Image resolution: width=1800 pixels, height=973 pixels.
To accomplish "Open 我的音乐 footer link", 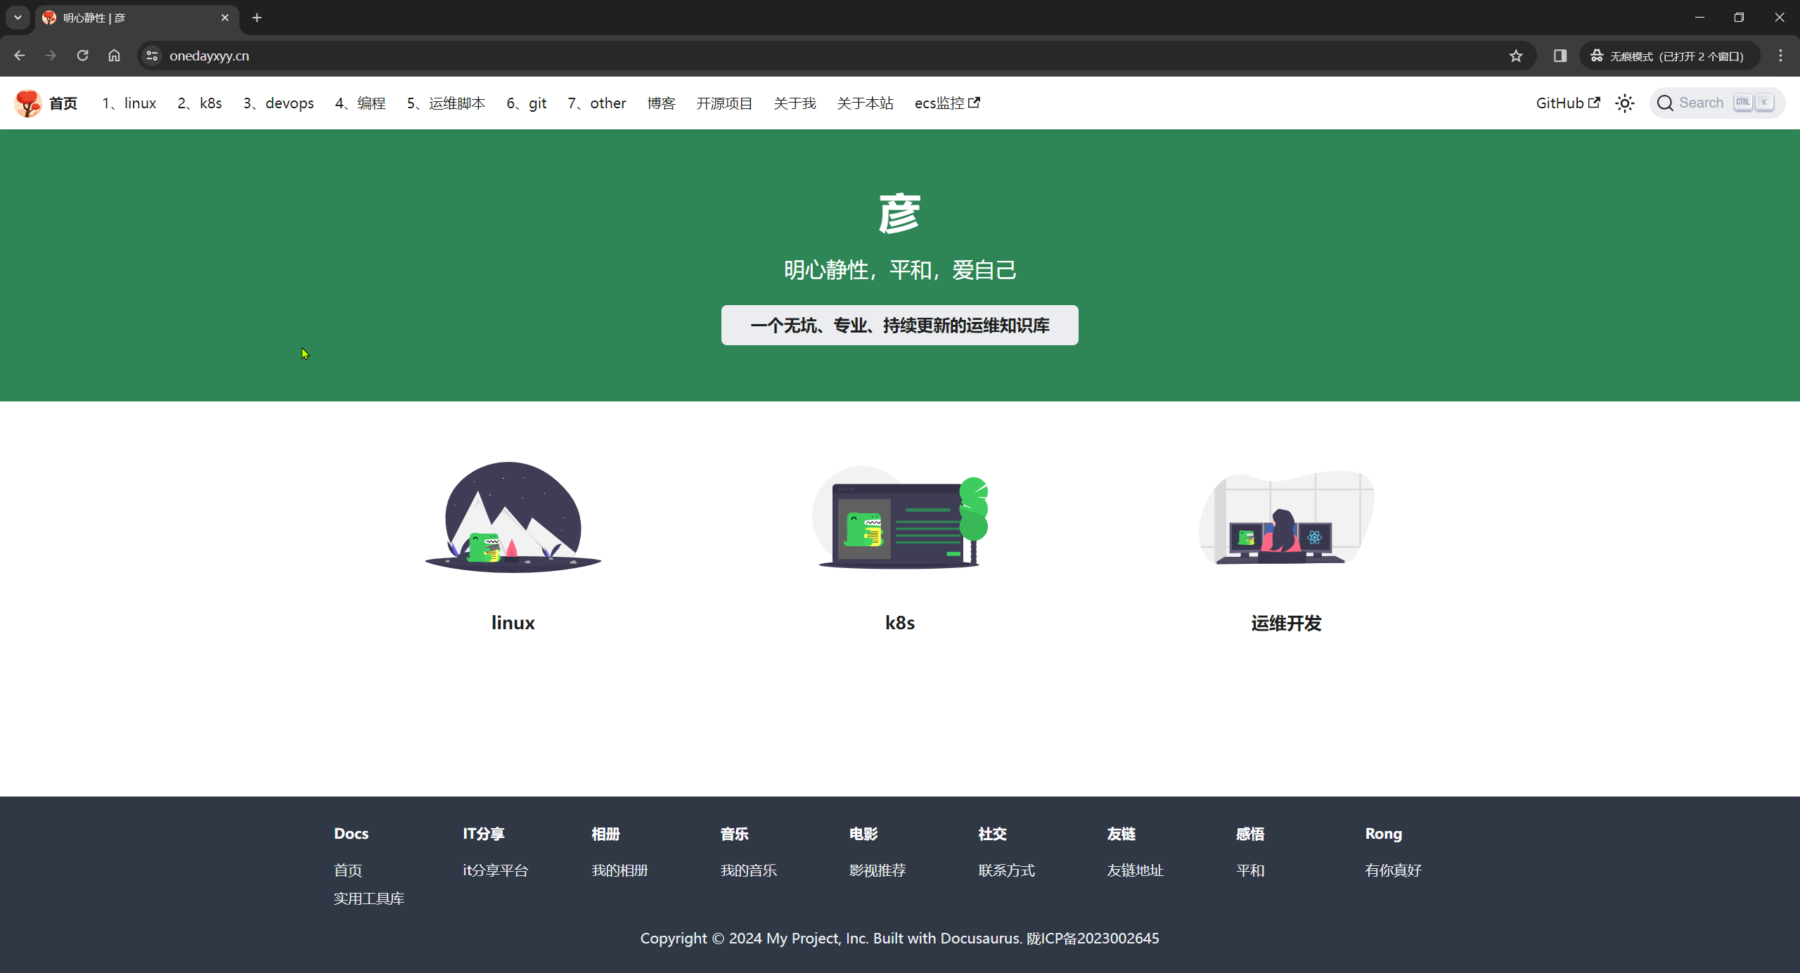I will tap(749, 870).
